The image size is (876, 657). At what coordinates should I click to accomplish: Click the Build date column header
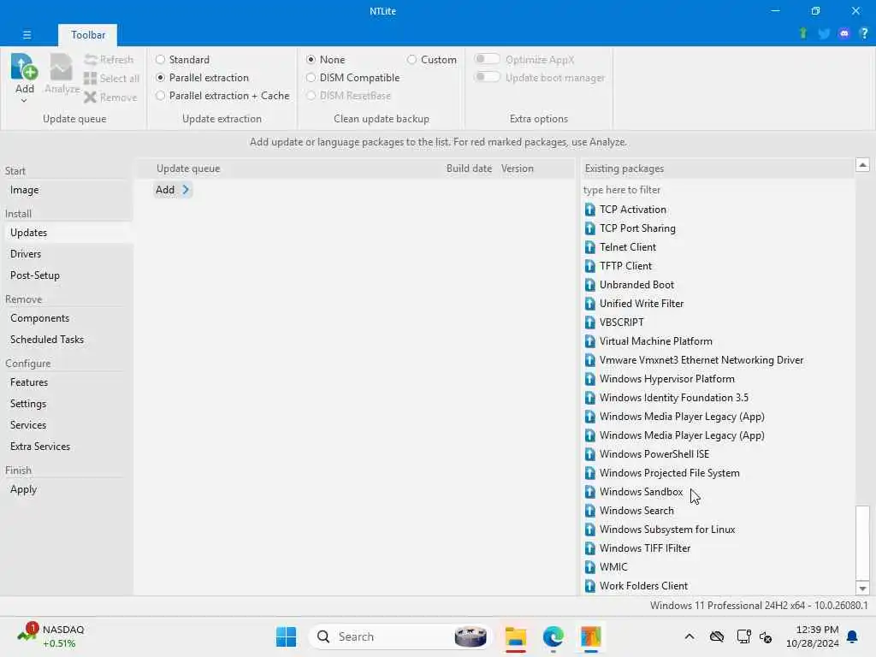pos(469,169)
